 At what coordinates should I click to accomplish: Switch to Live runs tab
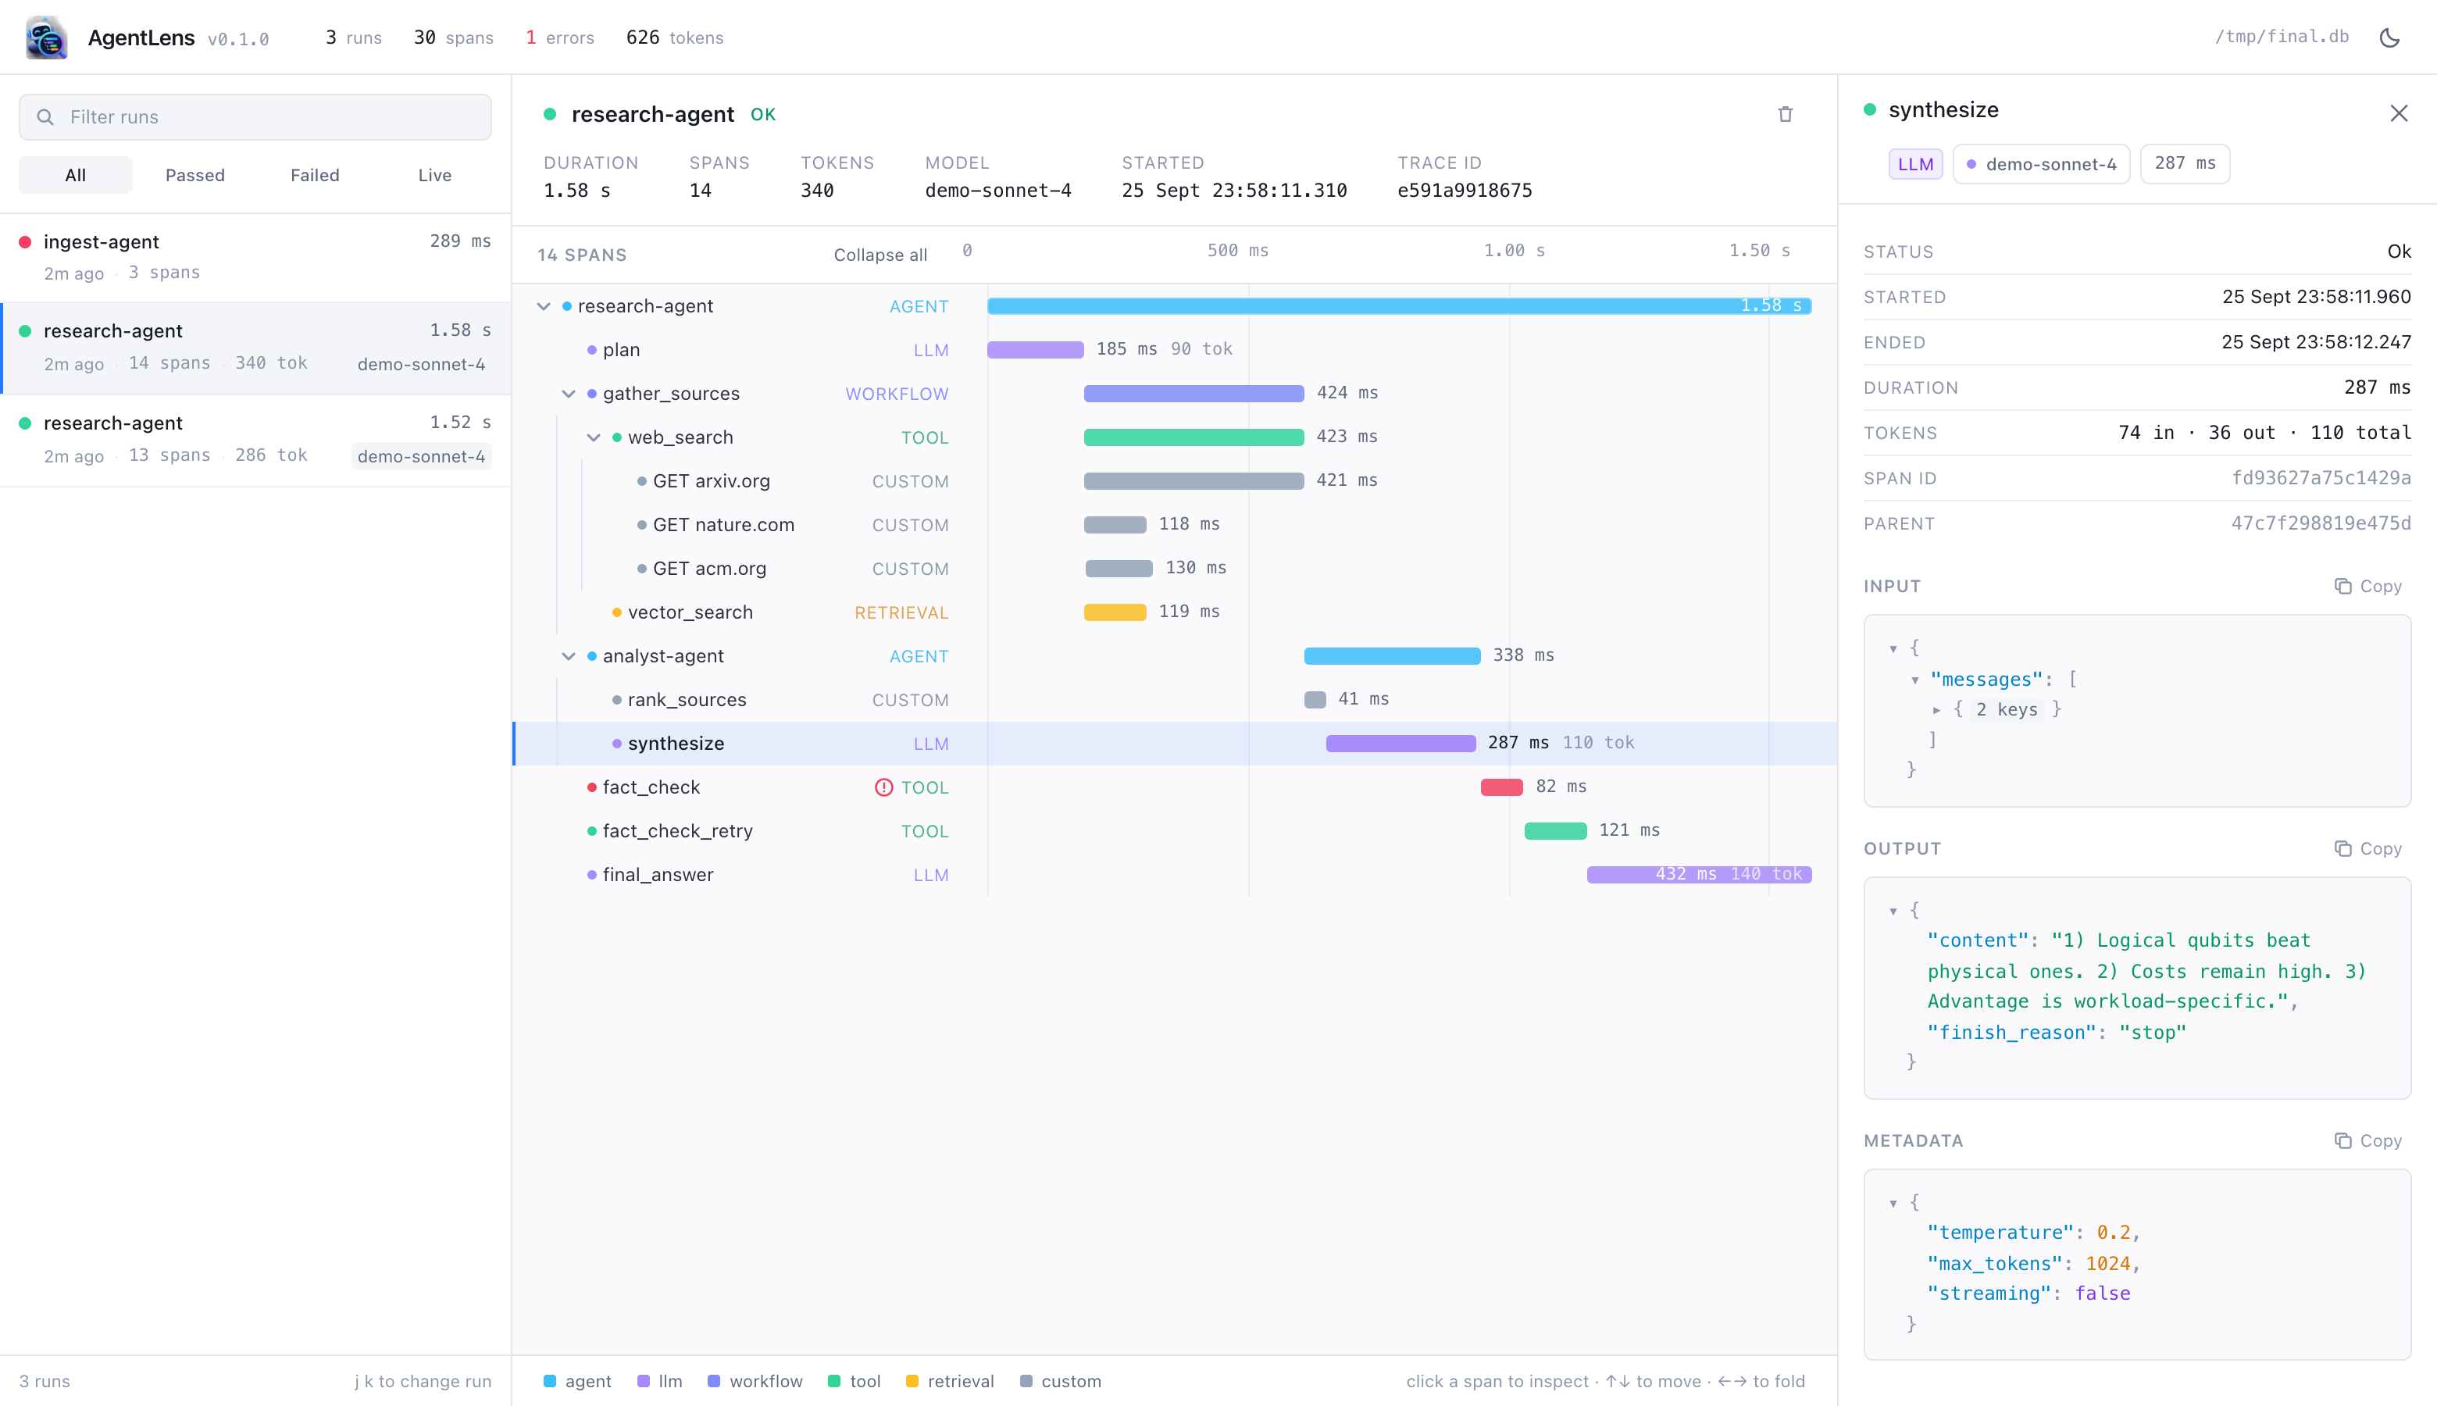tap(434, 175)
